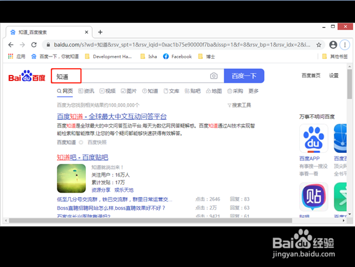Open 百度首页 link
The height and width of the screenshot is (267, 355).
311,75
